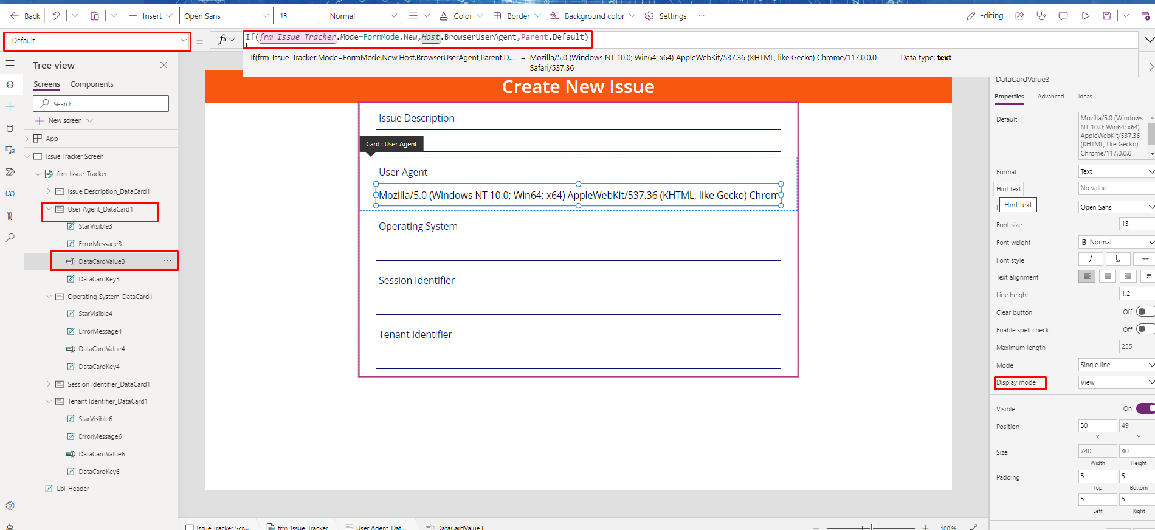Click the Save icon in top toolbar

(1107, 16)
